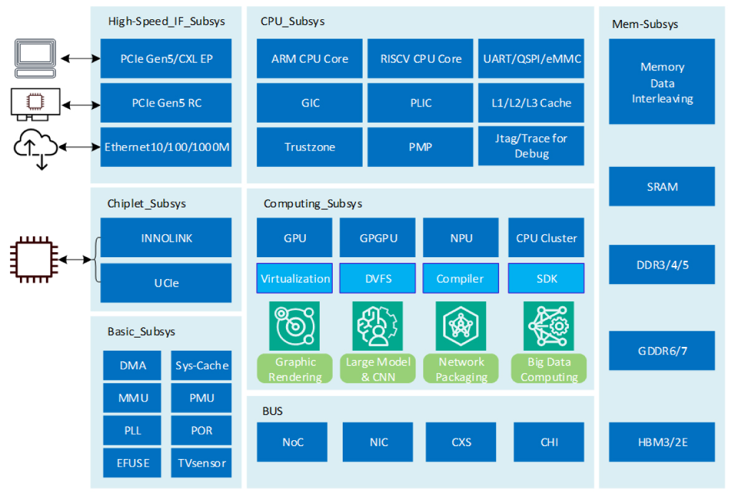
Task: Select the PCIe Gen5 RC block
Action: pyautogui.click(x=166, y=103)
